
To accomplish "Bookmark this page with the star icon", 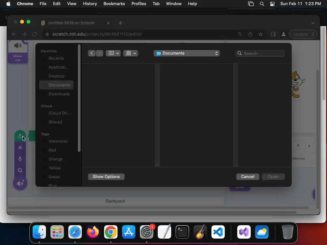I will [x=261, y=34].
